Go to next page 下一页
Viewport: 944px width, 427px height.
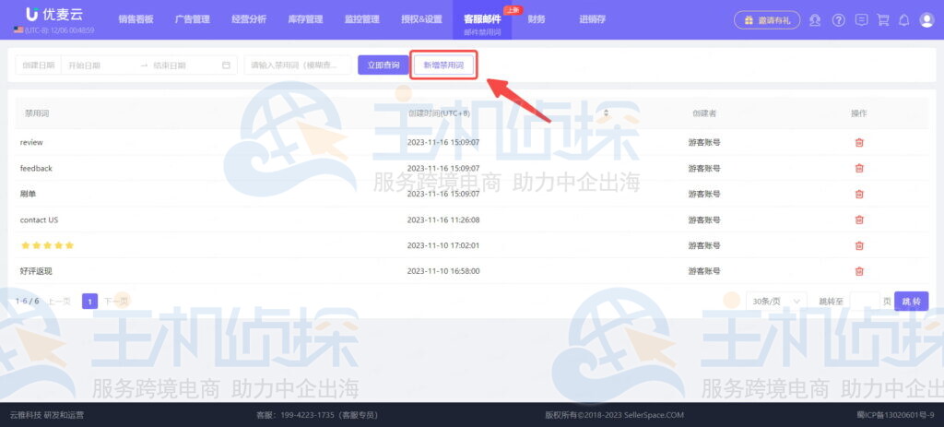click(115, 302)
